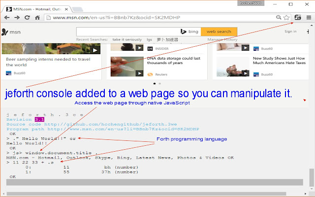Show the first carousel page dot
315x197 pixels.
click(x=155, y=83)
